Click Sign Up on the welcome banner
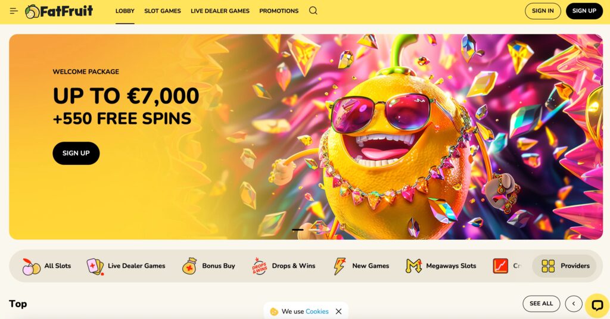610x319 pixels. point(76,153)
